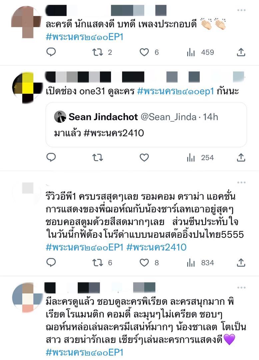Open more options for the last tweet
The height and width of the screenshot is (360, 259).
[241, 288]
